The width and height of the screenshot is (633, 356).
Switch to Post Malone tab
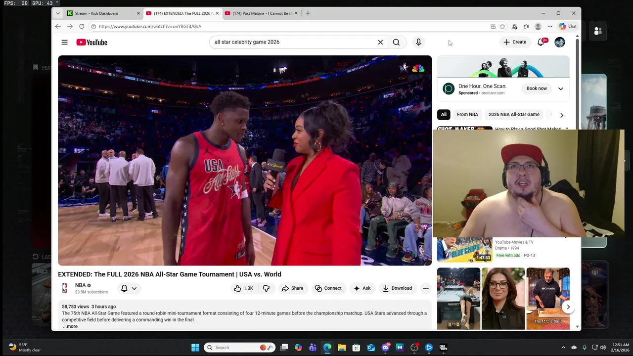(261, 13)
